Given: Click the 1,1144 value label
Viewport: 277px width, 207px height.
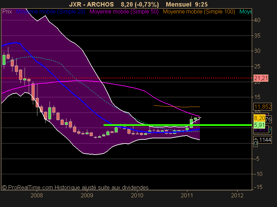Looking at the screenshot, I should pyautogui.click(x=262, y=140).
